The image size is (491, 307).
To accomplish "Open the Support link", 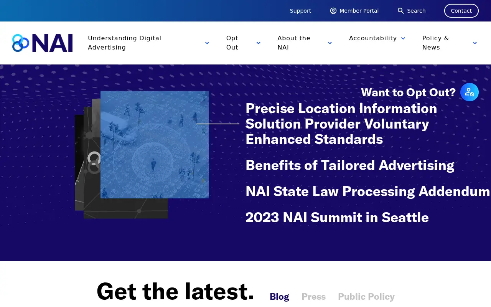I will point(300,11).
